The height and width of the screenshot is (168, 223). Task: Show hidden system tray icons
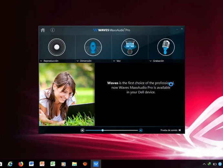(x=204, y=164)
